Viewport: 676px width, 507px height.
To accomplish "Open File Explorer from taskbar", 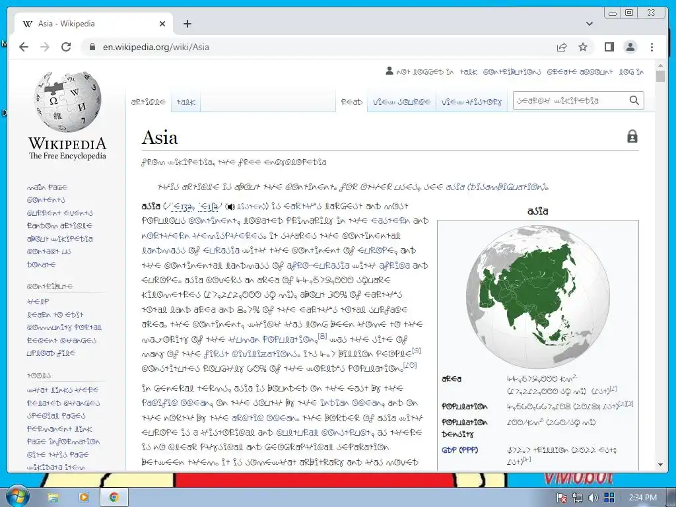I will click(53, 498).
